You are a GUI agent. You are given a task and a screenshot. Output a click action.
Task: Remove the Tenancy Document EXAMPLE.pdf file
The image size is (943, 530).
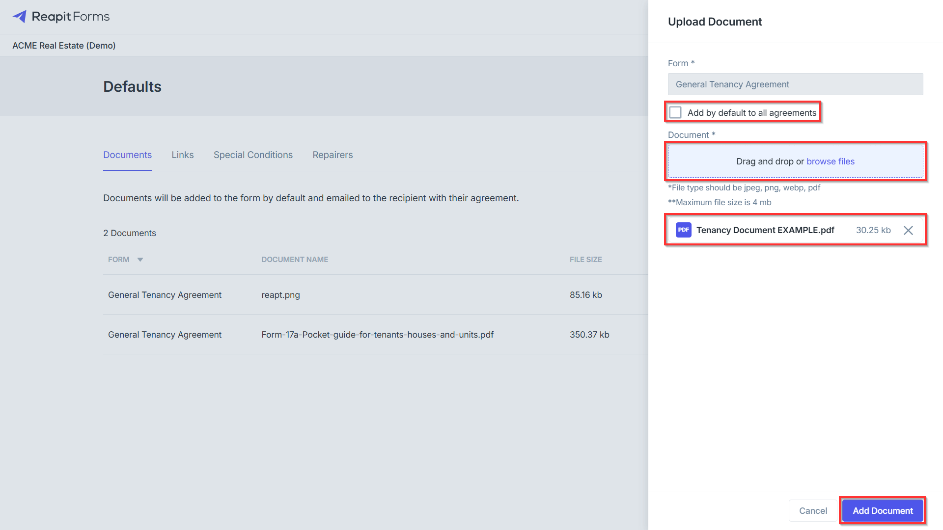pyautogui.click(x=908, y=230)
